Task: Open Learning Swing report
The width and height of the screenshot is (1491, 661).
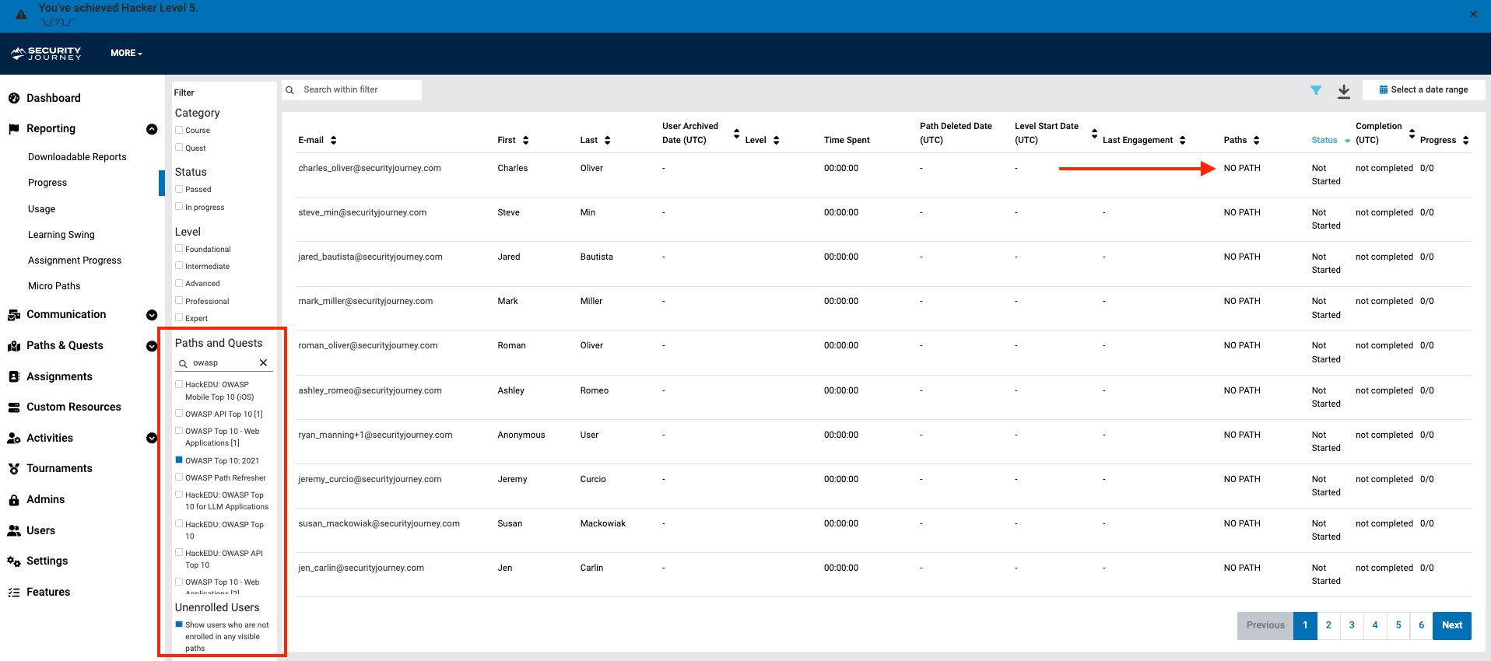Action: [x=61, y=235]
